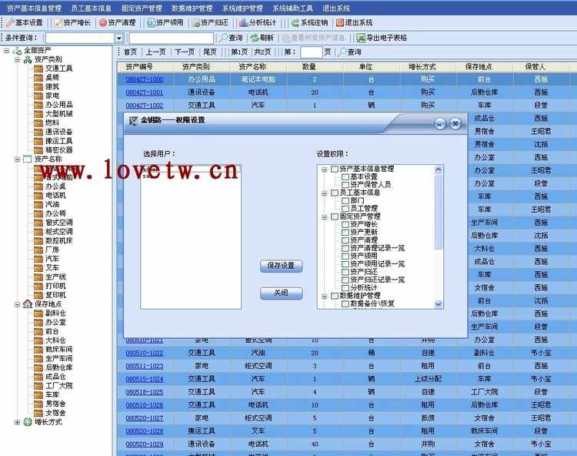577x456 pixels.
Task: Go to 下一页 in the pagination bar
Action: coord(185,52)
